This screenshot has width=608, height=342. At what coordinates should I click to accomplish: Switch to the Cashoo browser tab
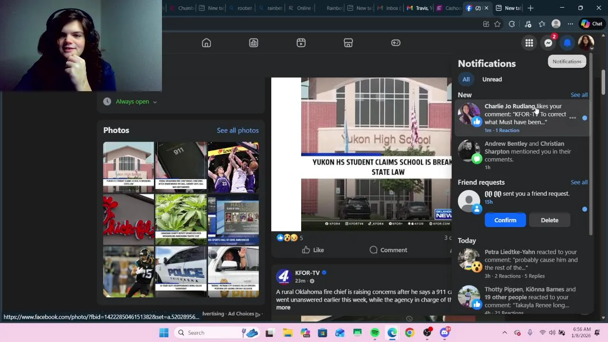(449, 8)
